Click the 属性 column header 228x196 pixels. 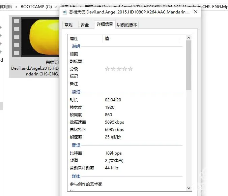tap(85, 39)
